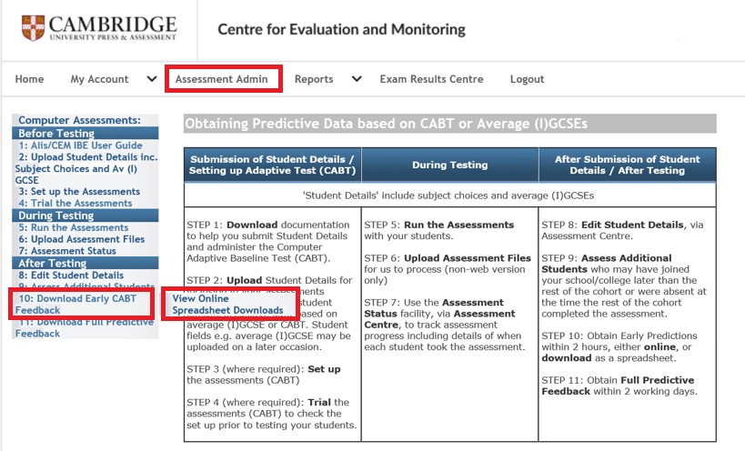Click STEP 5: Run the Assessments text
The image size is (745, 451).
point(439,230)
